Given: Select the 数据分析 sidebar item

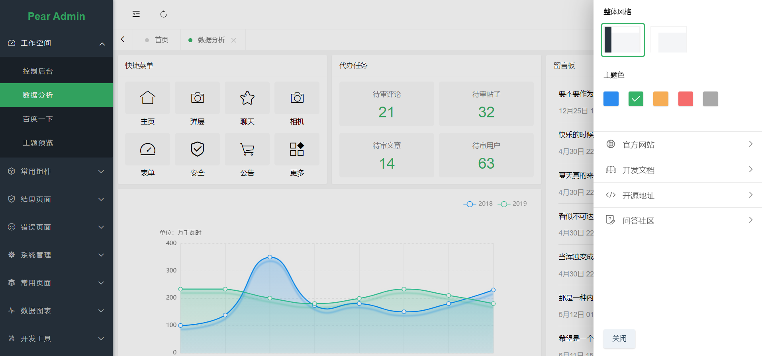Looking at the screenshot, I should (56, 95).
